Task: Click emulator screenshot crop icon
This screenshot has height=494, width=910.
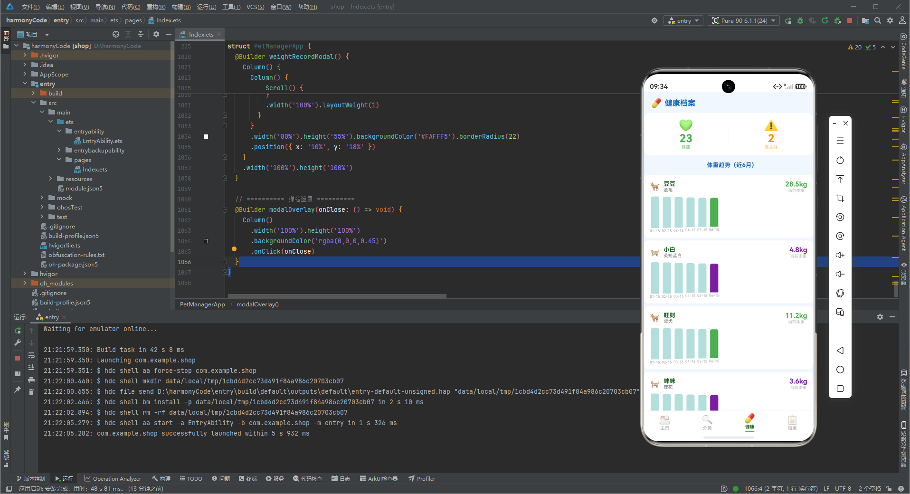Action: point(840,198)
